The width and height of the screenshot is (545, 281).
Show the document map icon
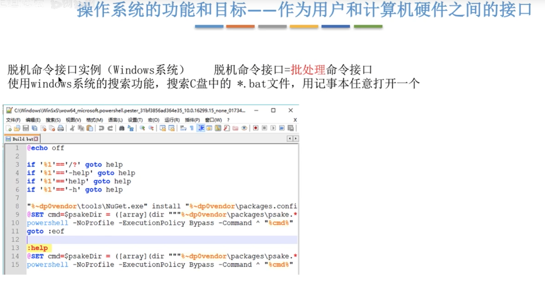tap(218, 128)
